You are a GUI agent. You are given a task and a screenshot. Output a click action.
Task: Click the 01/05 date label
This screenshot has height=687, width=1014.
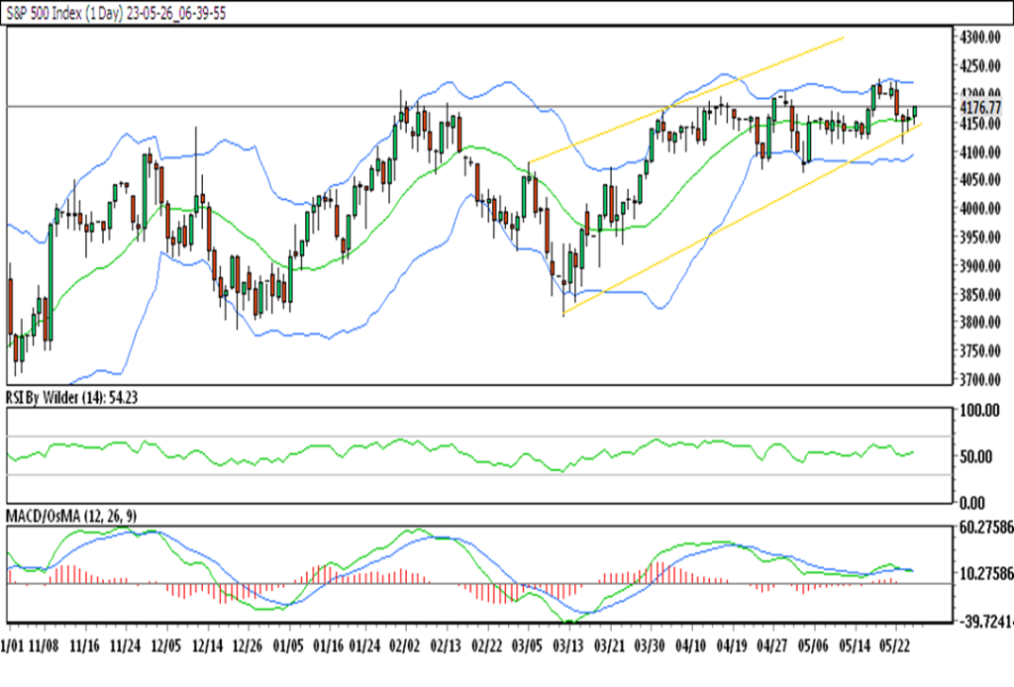[x=288, y=645]
